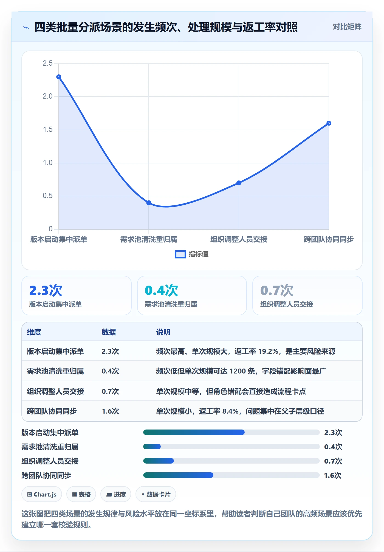Viewport: 384px width, 552px height.
Task: Click the chart main title heading
Action: pos(166,27)
